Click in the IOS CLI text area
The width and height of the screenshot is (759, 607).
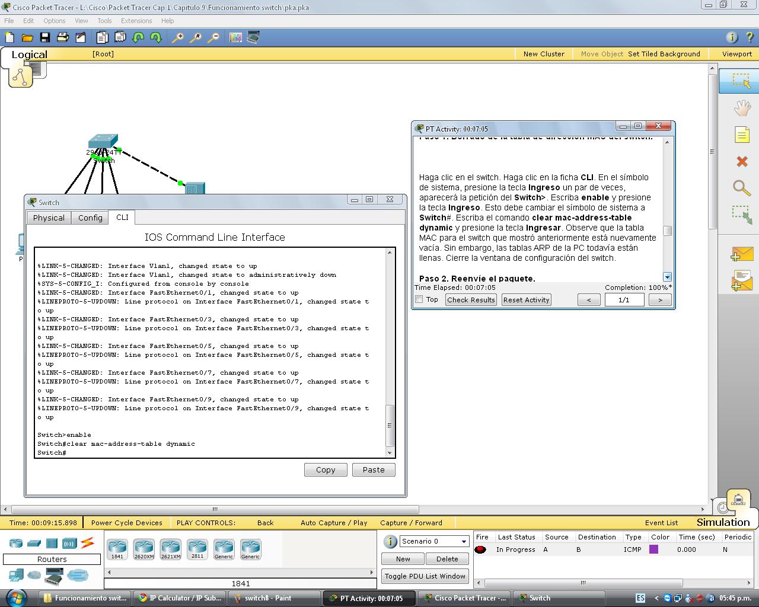tap(211, 353)
